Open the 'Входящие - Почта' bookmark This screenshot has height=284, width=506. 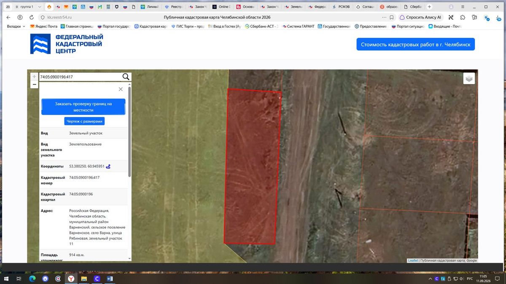[445, 27]
